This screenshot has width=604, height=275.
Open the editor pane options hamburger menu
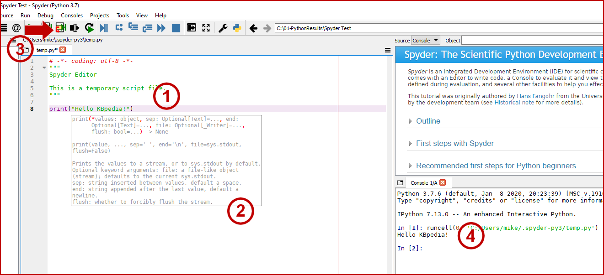(x=388, y=50)
